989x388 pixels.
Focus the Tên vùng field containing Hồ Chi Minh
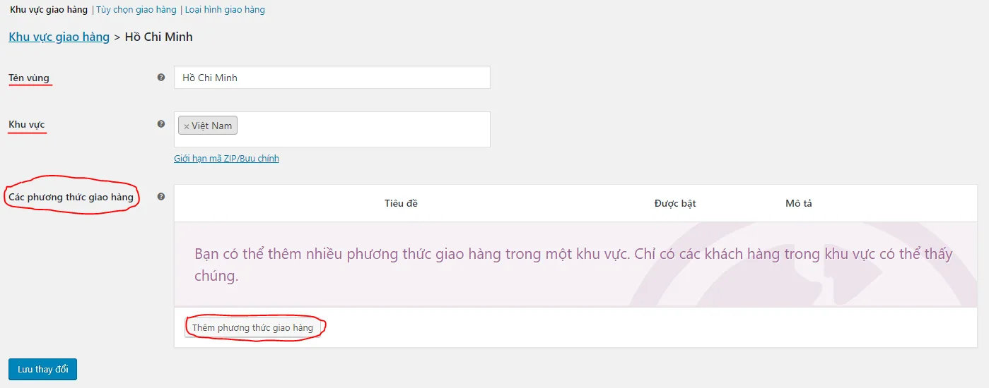pyautogui.click(x=332, y=78)
